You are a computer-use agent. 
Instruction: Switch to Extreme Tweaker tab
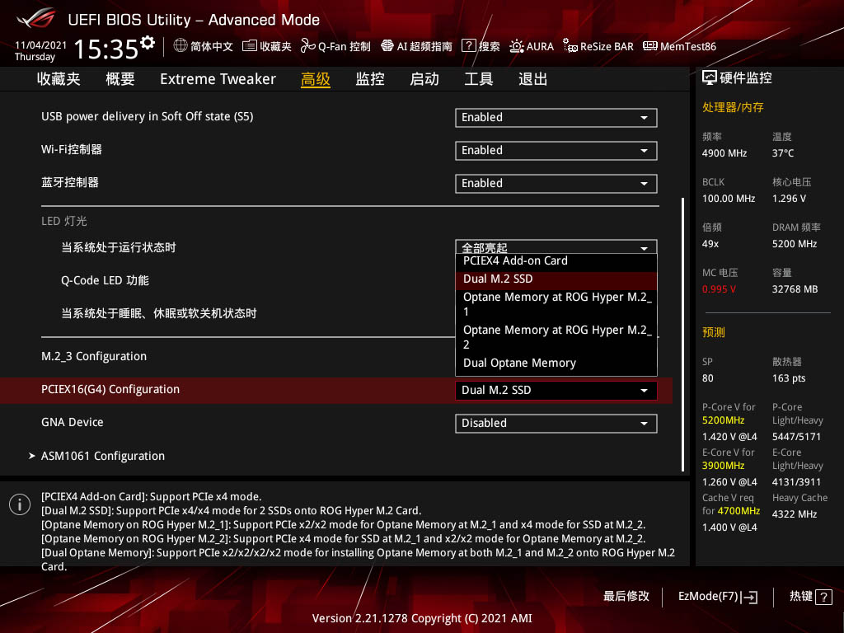[218, 79]
